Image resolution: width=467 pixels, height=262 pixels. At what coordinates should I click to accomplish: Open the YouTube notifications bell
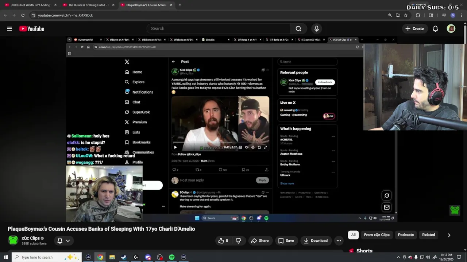pyautogui.click(x=435, y=29)
